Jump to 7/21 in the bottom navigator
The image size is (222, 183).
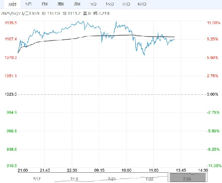pos(112,179)
